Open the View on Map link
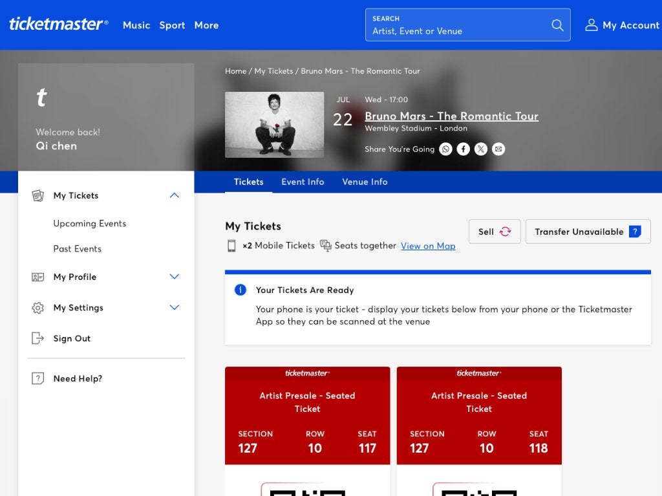Screen dimensions: 662x496 (428, 246)
